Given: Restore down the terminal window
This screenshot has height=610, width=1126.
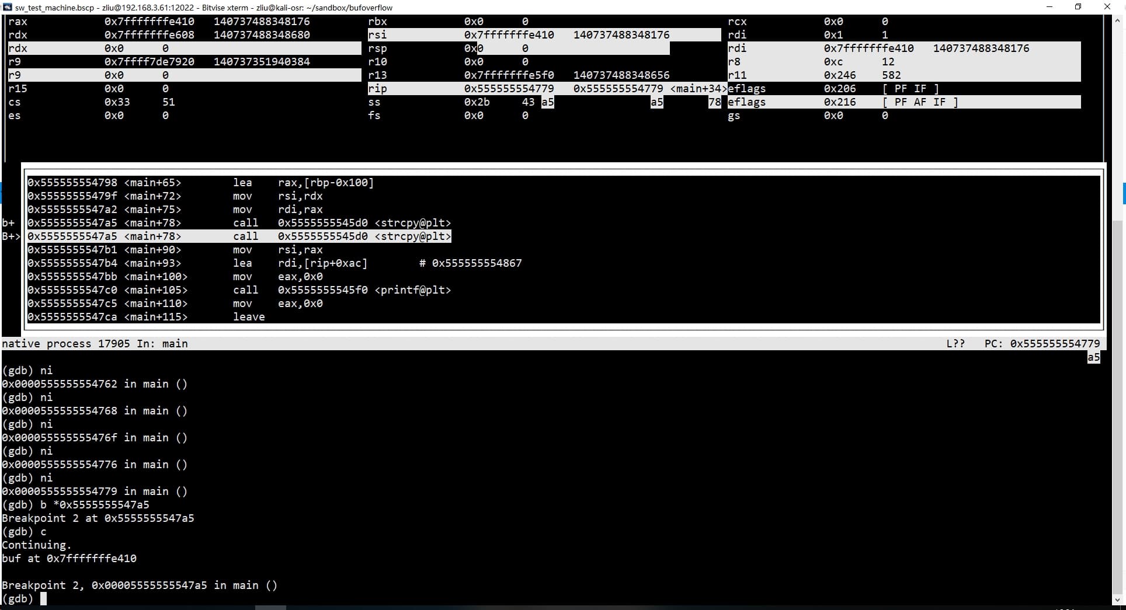Looking at the screenshot, I should (x=1078, y=7).
